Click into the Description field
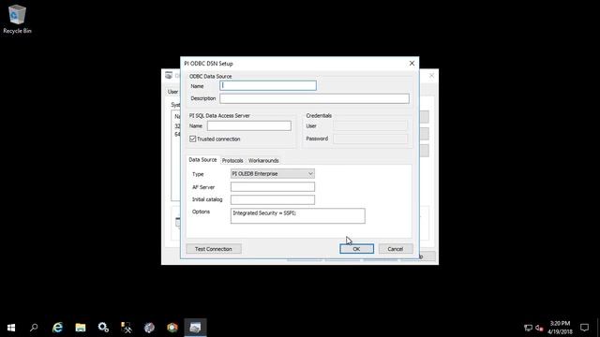600x337 pixels. coord(314,98)
